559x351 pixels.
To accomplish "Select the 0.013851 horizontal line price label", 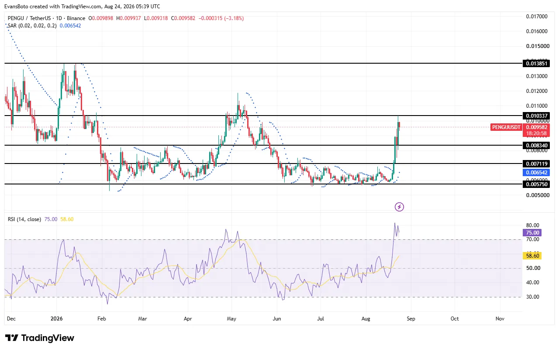I will 536,64.
